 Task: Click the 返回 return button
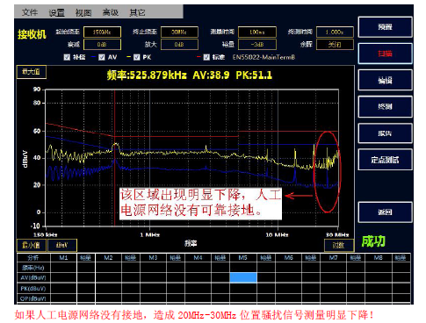(385, 212)
